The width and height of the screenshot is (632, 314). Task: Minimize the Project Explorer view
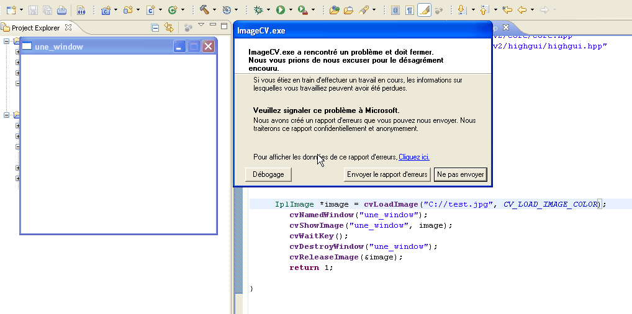click(x=213, y=25)
